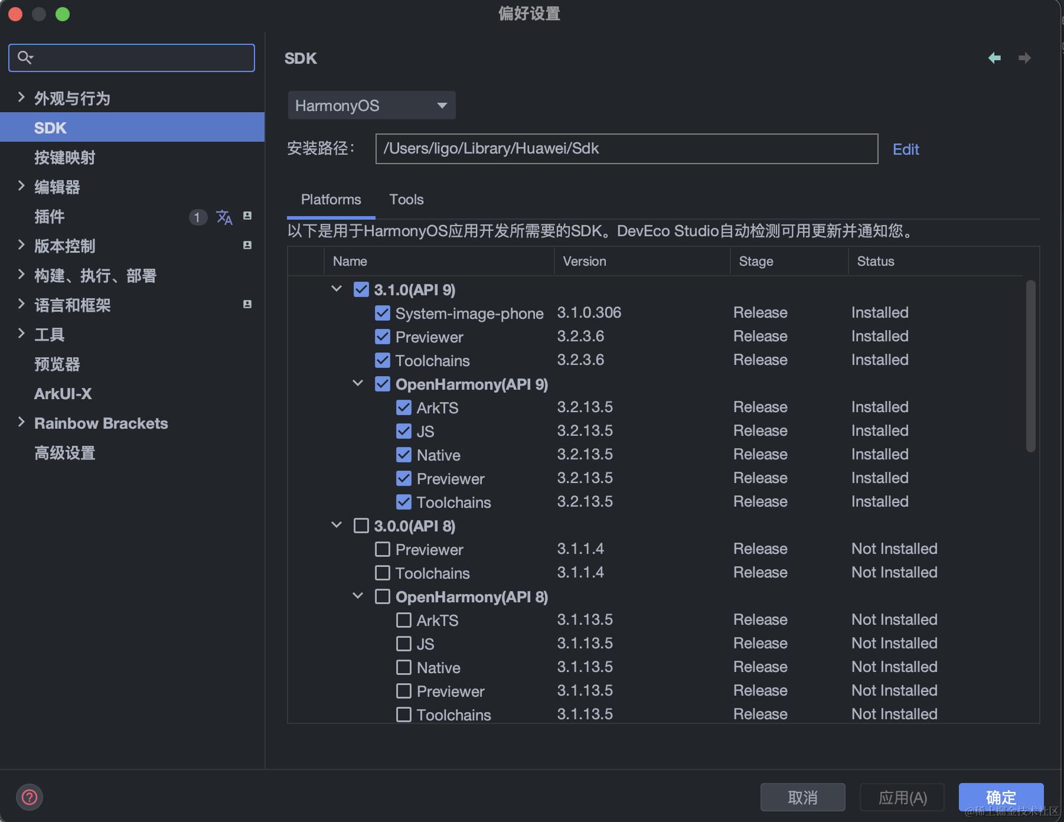The image size is (1064, 822).
Task: Click the Version column header
Action: coord(642,261)
